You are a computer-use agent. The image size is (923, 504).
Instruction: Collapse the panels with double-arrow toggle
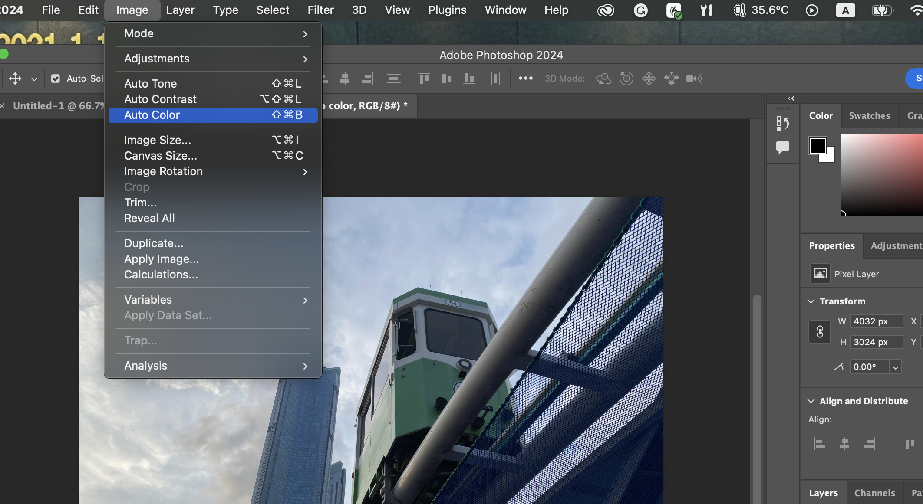pos(791,98)
